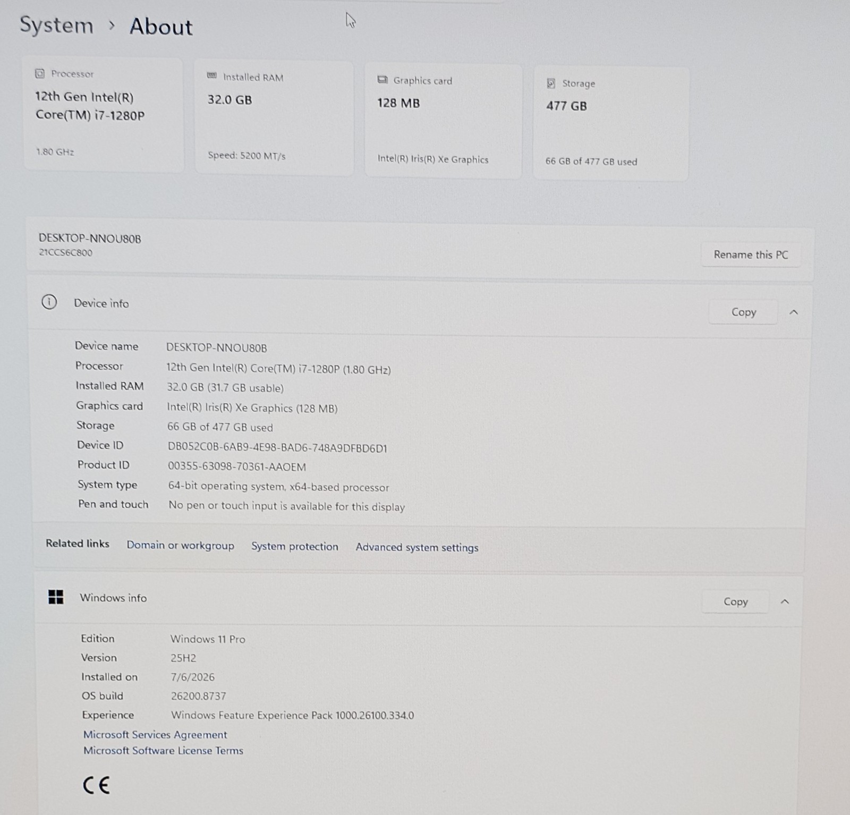Go back to System breadcrumb
This screenshot has width=850, height=815.
click(x=56, y=25)
